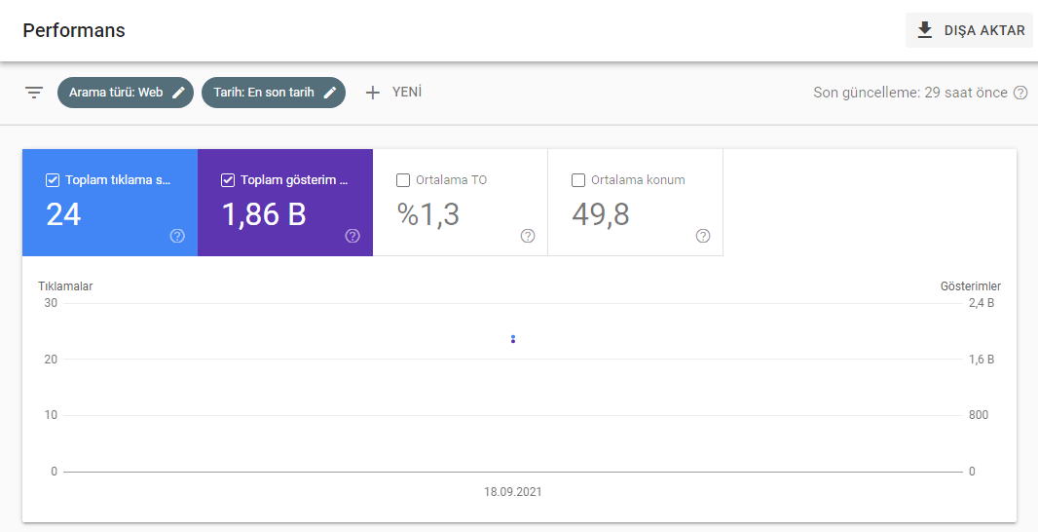Open help icon on Toplam gösterim card

[352, 236]
